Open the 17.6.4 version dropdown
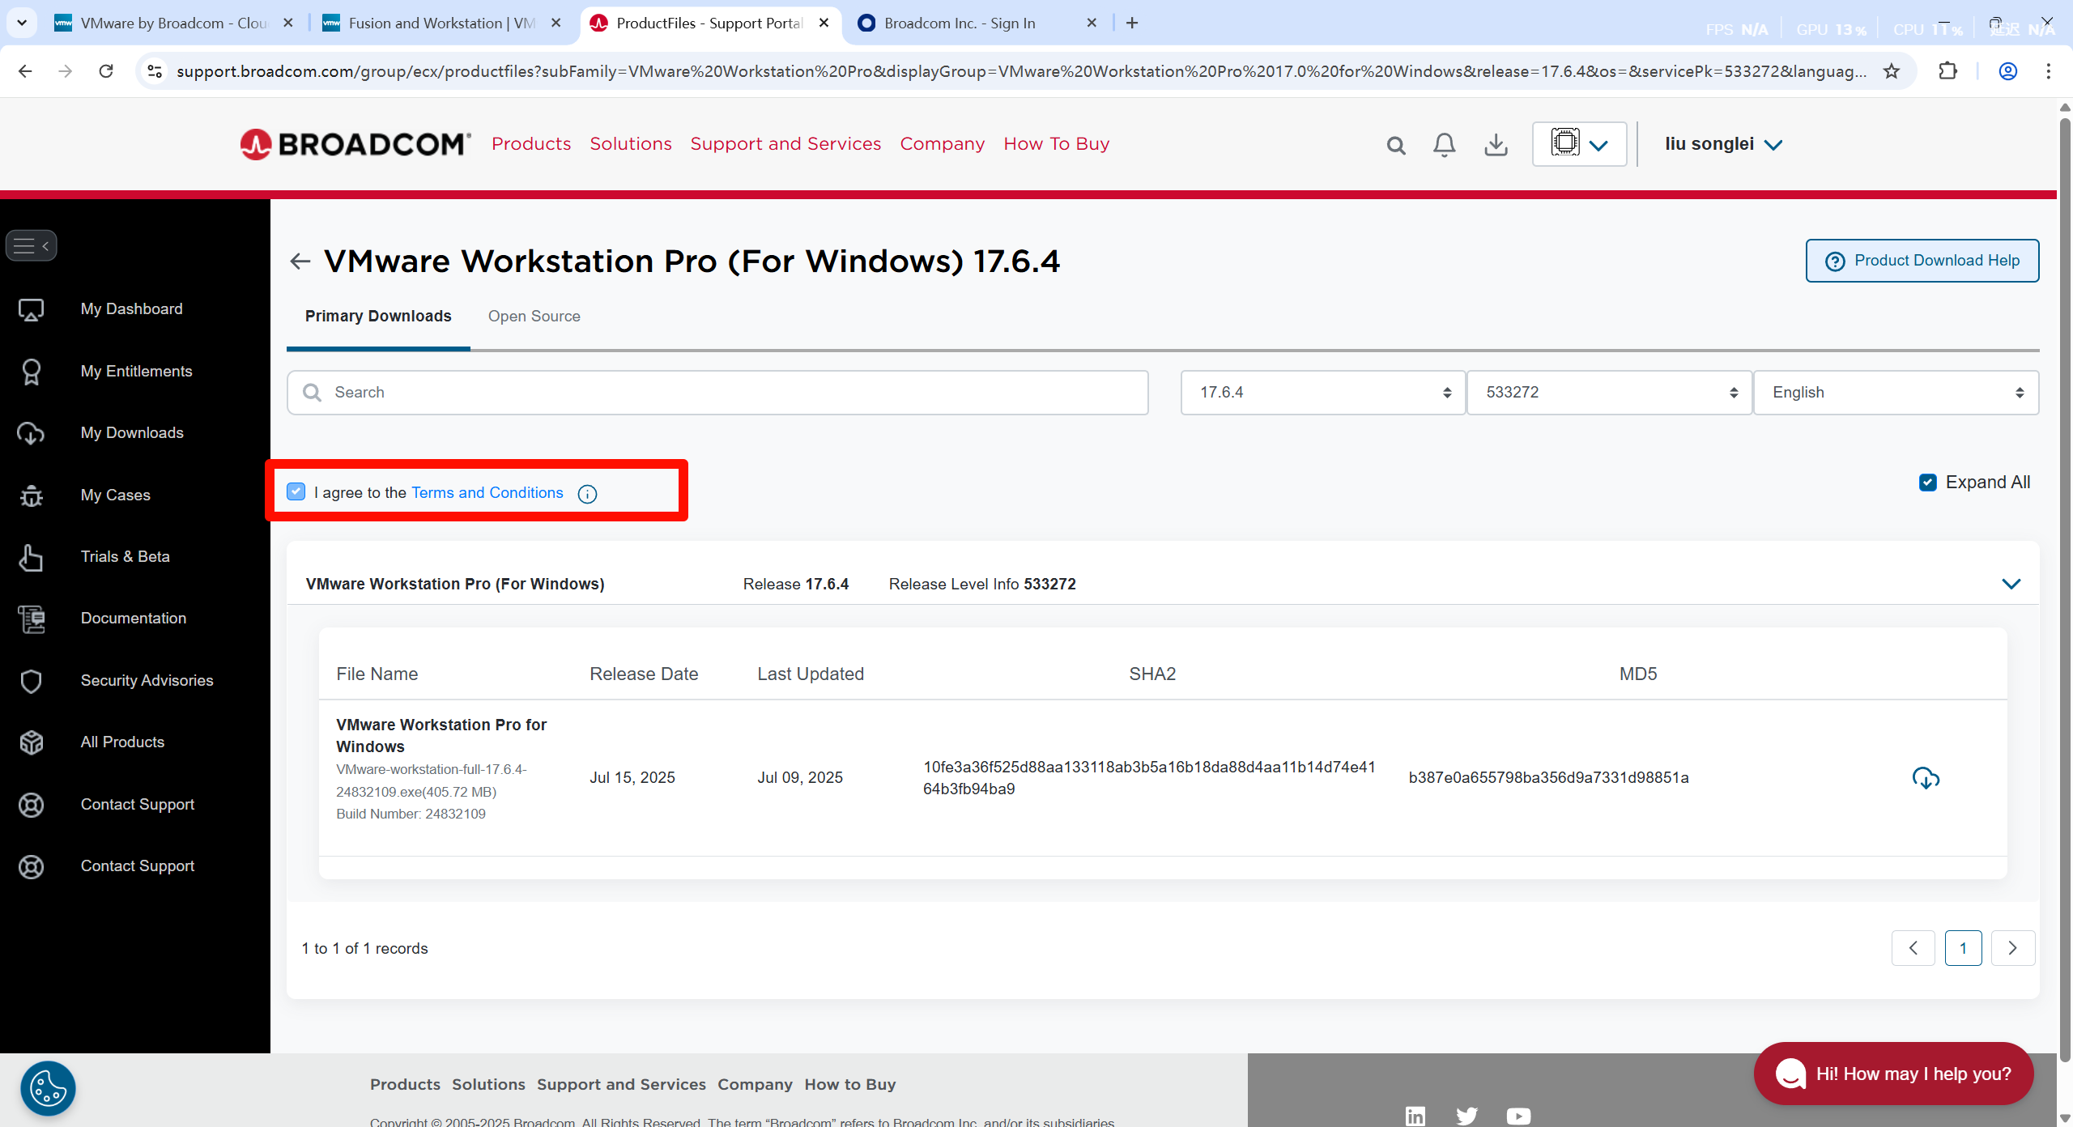Screen dimensions: 2073x1127 (x=1322, y=393)
